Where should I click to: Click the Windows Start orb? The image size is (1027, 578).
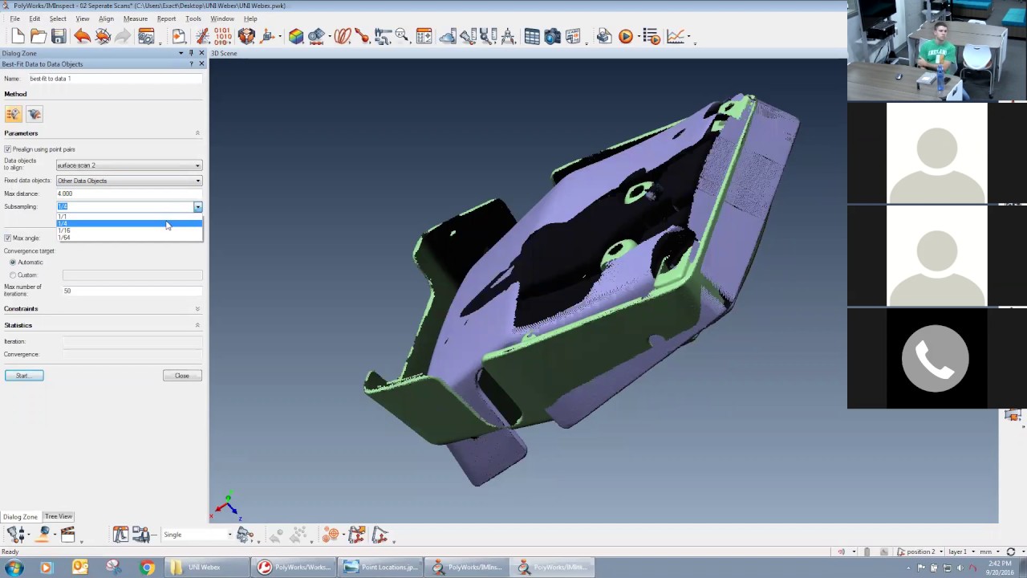14,568
